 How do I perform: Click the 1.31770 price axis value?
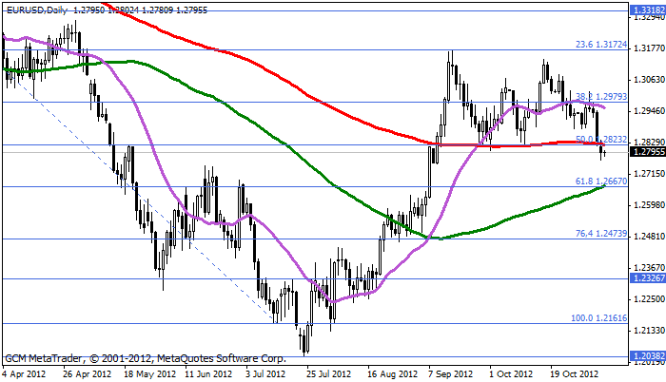[649, 48]
